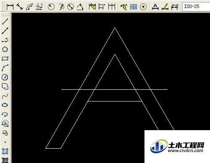Image resolution: width=210 pixels, height=163 pixels.
Task: Select the Ellipse Arc tool
Action: (5, 114)
